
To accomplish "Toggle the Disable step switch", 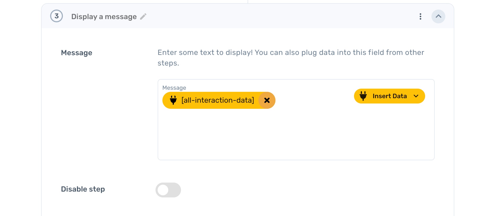I will pos(168,190).
